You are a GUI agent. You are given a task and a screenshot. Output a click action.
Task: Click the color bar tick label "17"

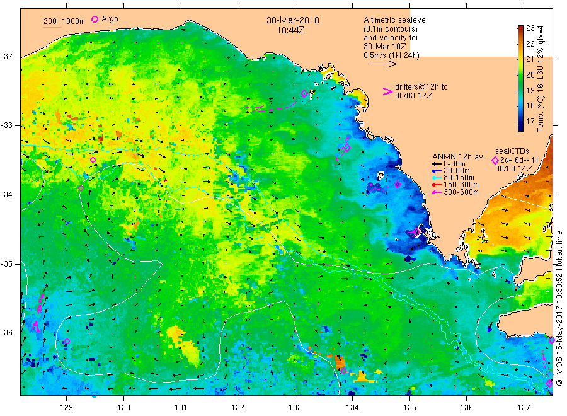pyautogui.click(x=530, y=121)
